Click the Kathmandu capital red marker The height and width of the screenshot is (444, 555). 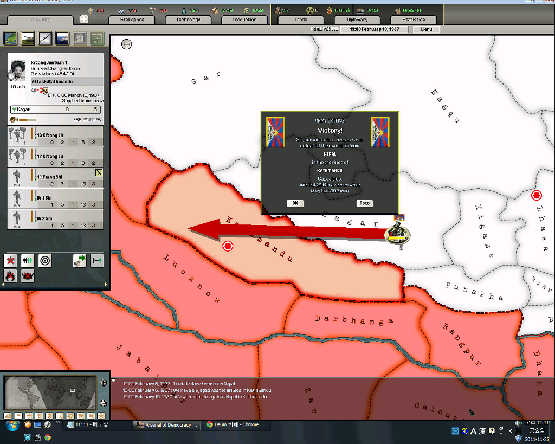[228, 246]
